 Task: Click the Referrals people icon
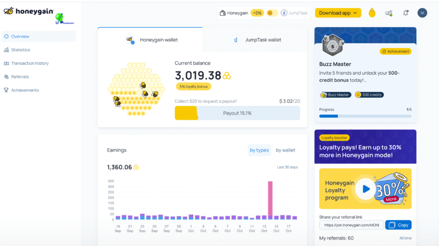(6, 77)
